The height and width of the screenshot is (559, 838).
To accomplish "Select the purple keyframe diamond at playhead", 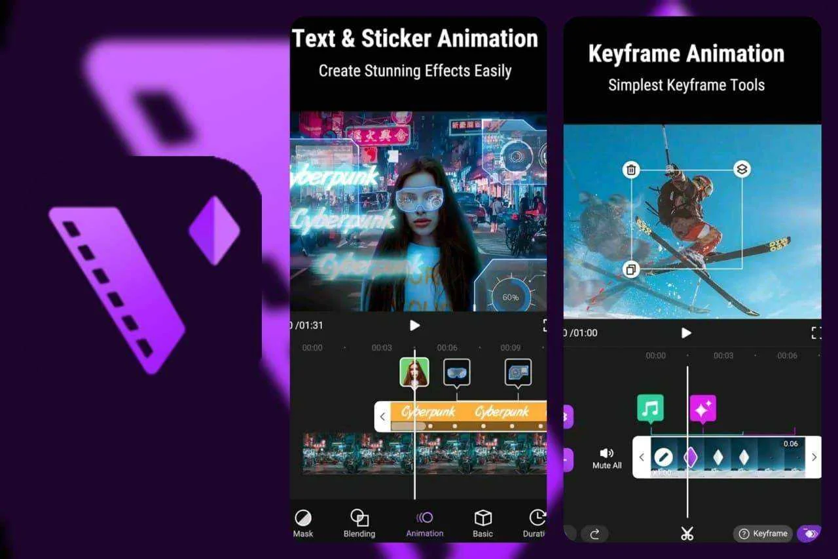I will [691, 457].
